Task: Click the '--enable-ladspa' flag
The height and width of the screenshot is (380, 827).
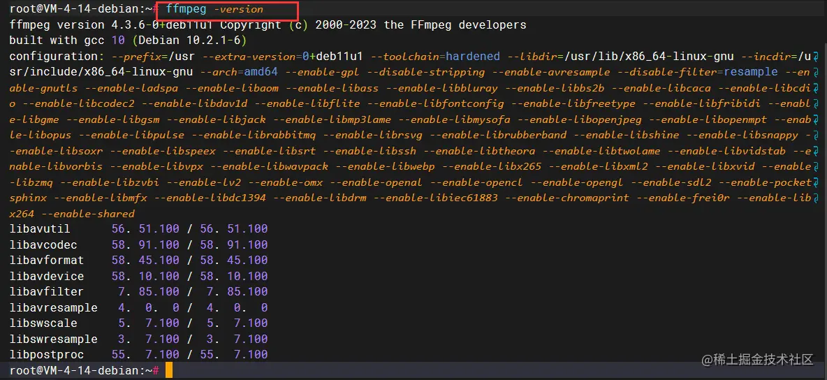Action: [131, 87]
